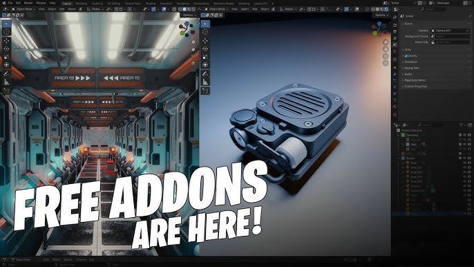Screen dimensions: 474x267
Task: Open the Add menu in right viewport
Action: tap(255, 9)
